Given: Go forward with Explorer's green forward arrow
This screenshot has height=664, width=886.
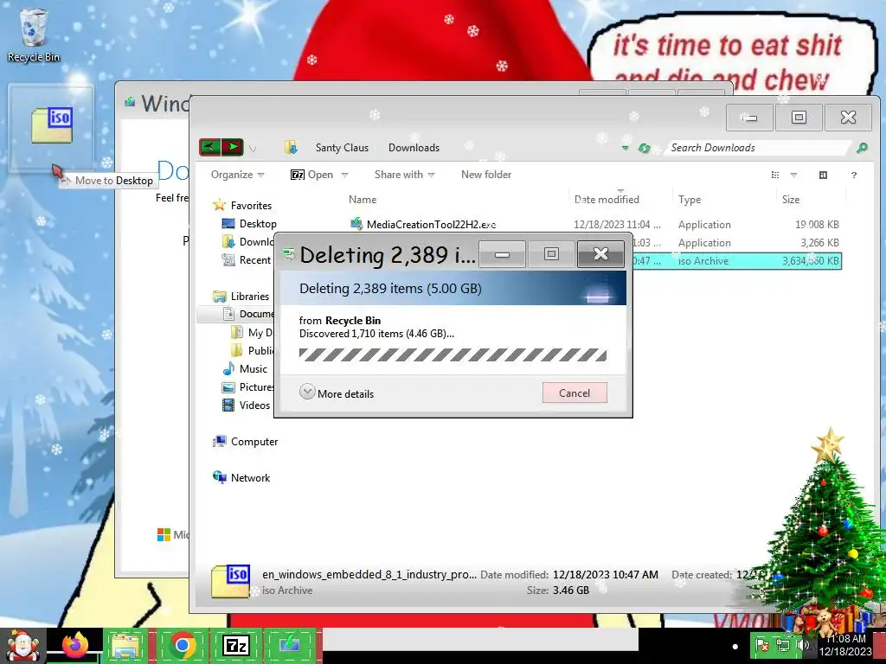Looking at the screenshot, I should coord(232,147).
